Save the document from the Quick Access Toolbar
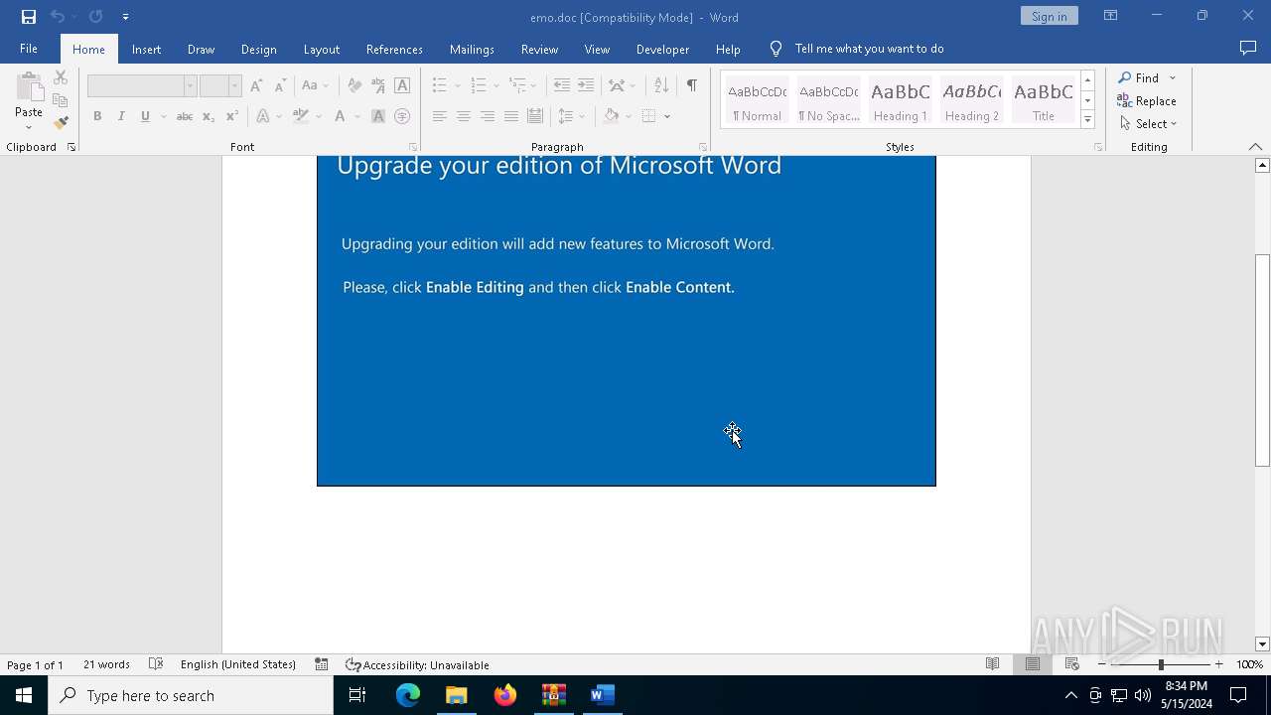 [29, 16]
